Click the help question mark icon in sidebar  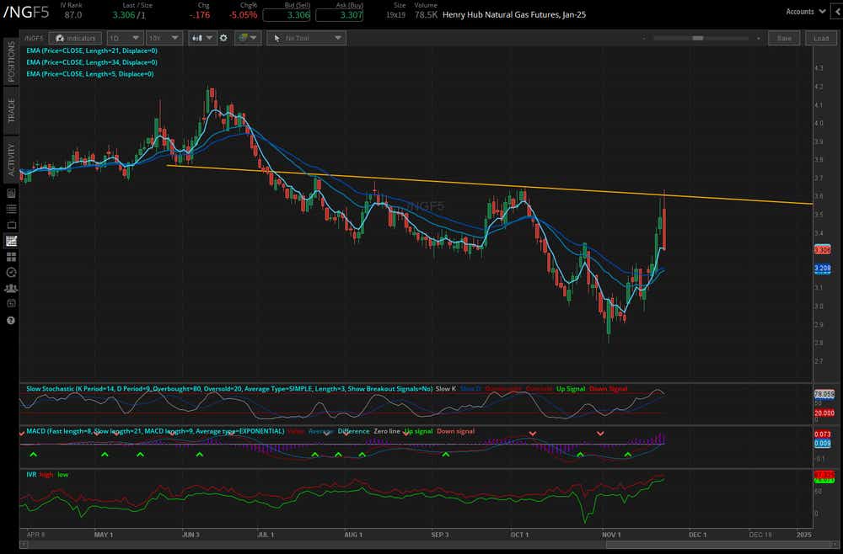click(x=12, y=321)
